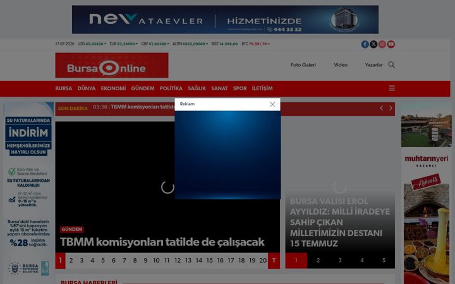This screenshot has height=284, width=455.
Task: Select main slider page 2
Action: [71, 261]
